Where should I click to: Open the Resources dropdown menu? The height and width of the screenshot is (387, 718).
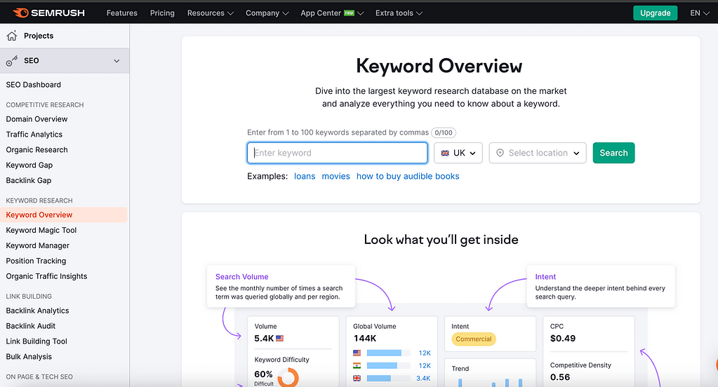[x=210, y=13]
